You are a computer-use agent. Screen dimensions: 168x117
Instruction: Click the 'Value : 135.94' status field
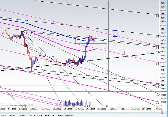pos(49,115)
